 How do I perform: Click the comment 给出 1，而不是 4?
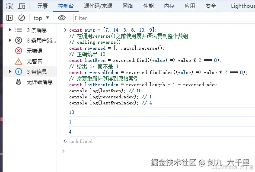94,66
